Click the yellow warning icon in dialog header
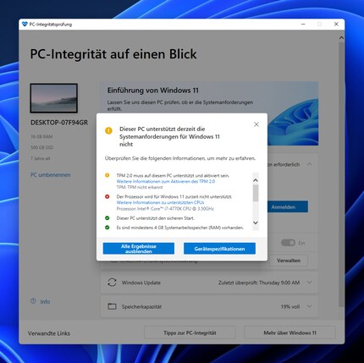This screenshot has width=364, height=363. (x=108, y=130)
